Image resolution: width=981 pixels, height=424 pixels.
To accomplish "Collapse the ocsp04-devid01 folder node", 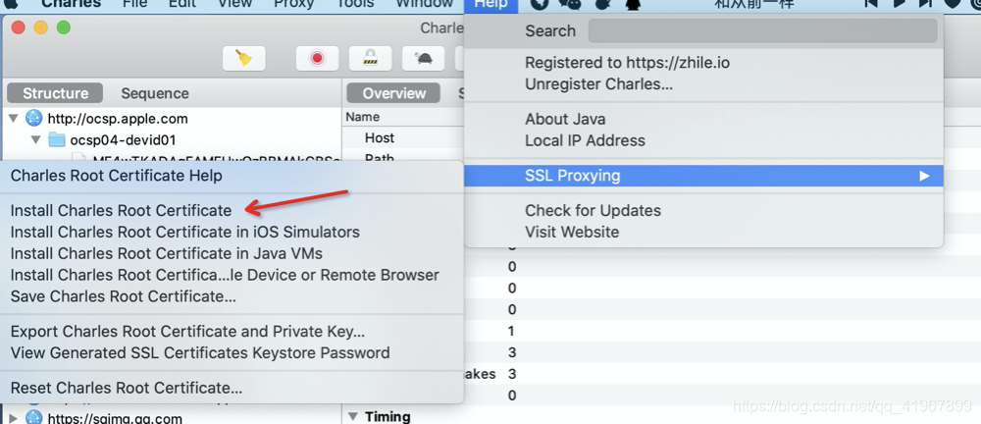I will pos(35,139).
